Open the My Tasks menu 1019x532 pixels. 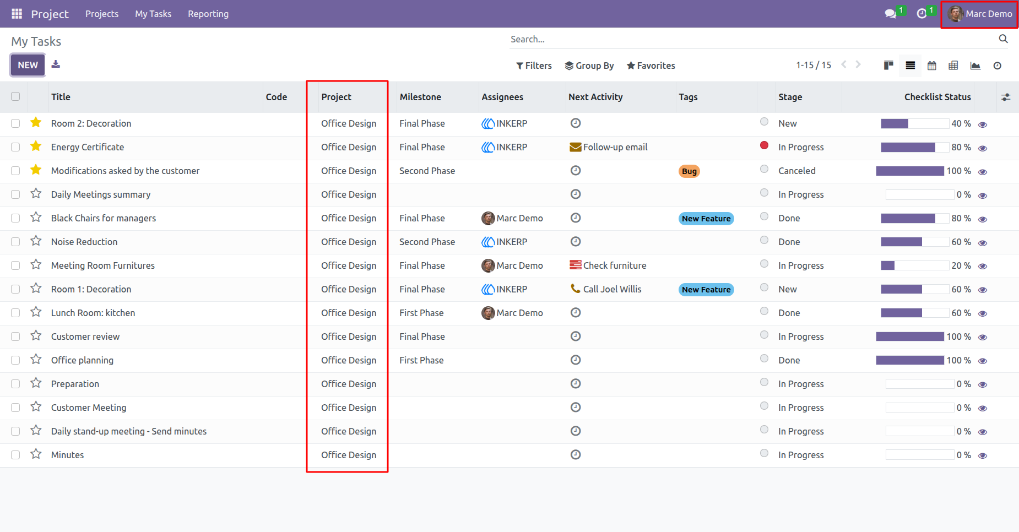153,14
